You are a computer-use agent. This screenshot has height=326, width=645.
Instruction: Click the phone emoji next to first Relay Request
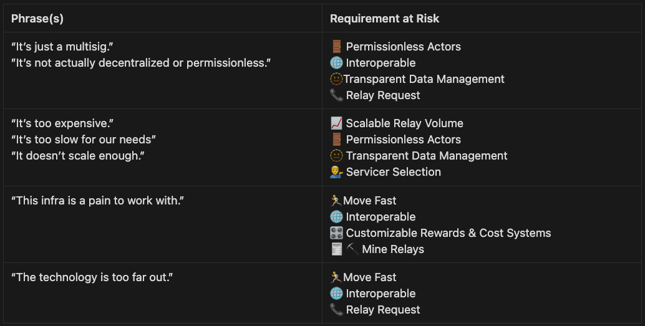[x=336, y=95]
